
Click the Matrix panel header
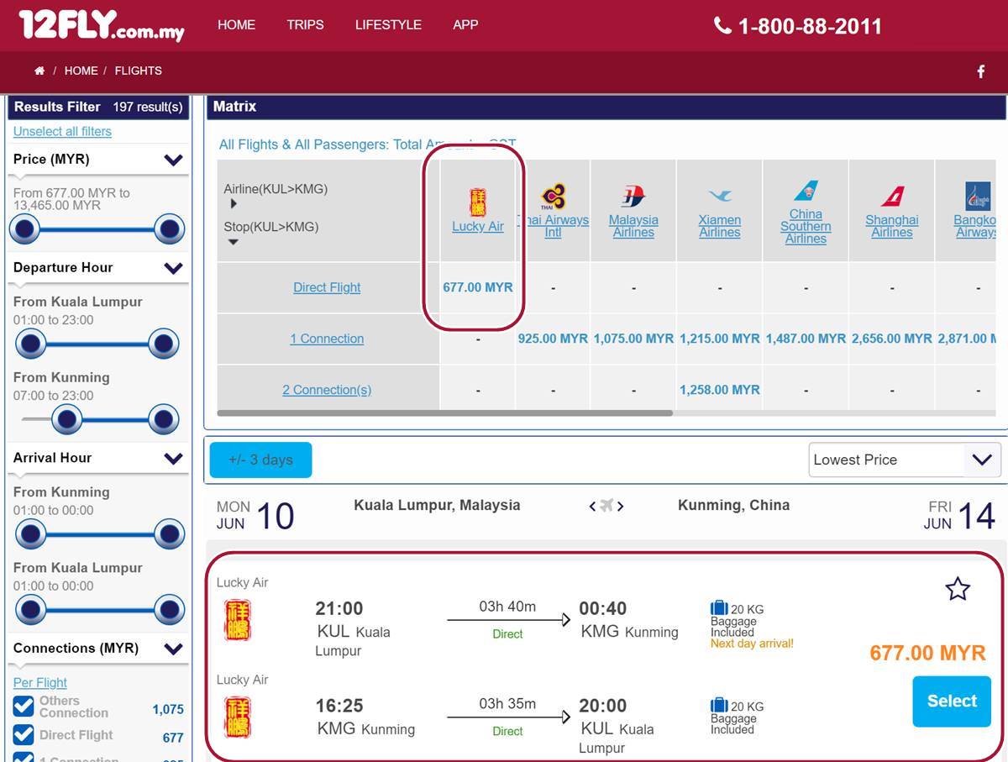(606, 107)
